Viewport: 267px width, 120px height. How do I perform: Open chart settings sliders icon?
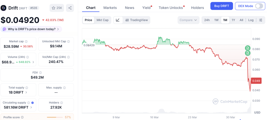click(x=261, y=20)
